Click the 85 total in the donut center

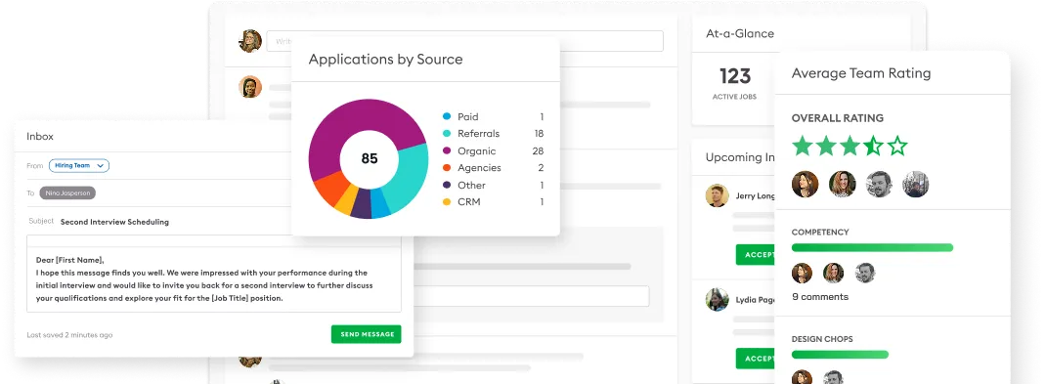(369, 158)
